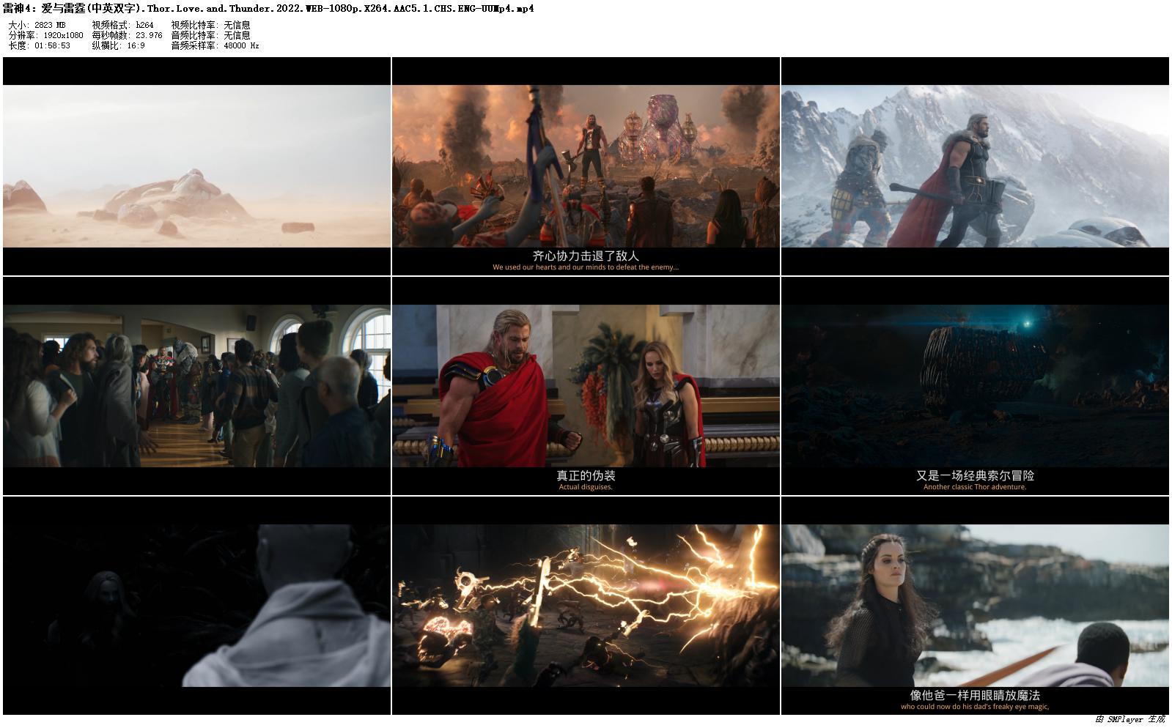
Task: Click the '每秒帧数: 23.976' frame rate text
Action: click(127, 35)
